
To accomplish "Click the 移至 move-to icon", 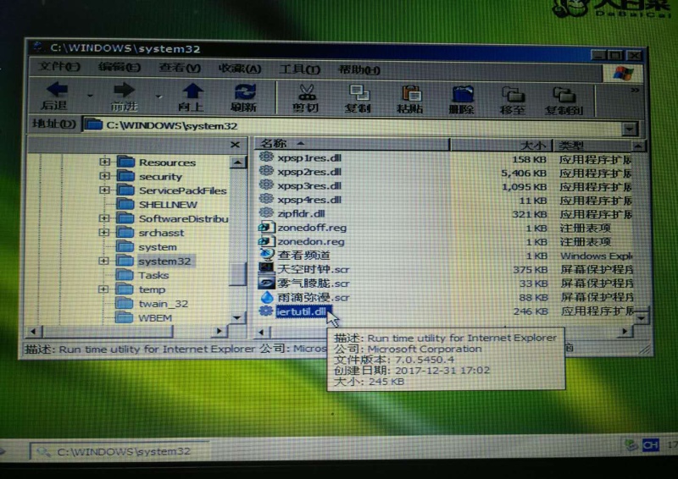I will pos(513,94).
